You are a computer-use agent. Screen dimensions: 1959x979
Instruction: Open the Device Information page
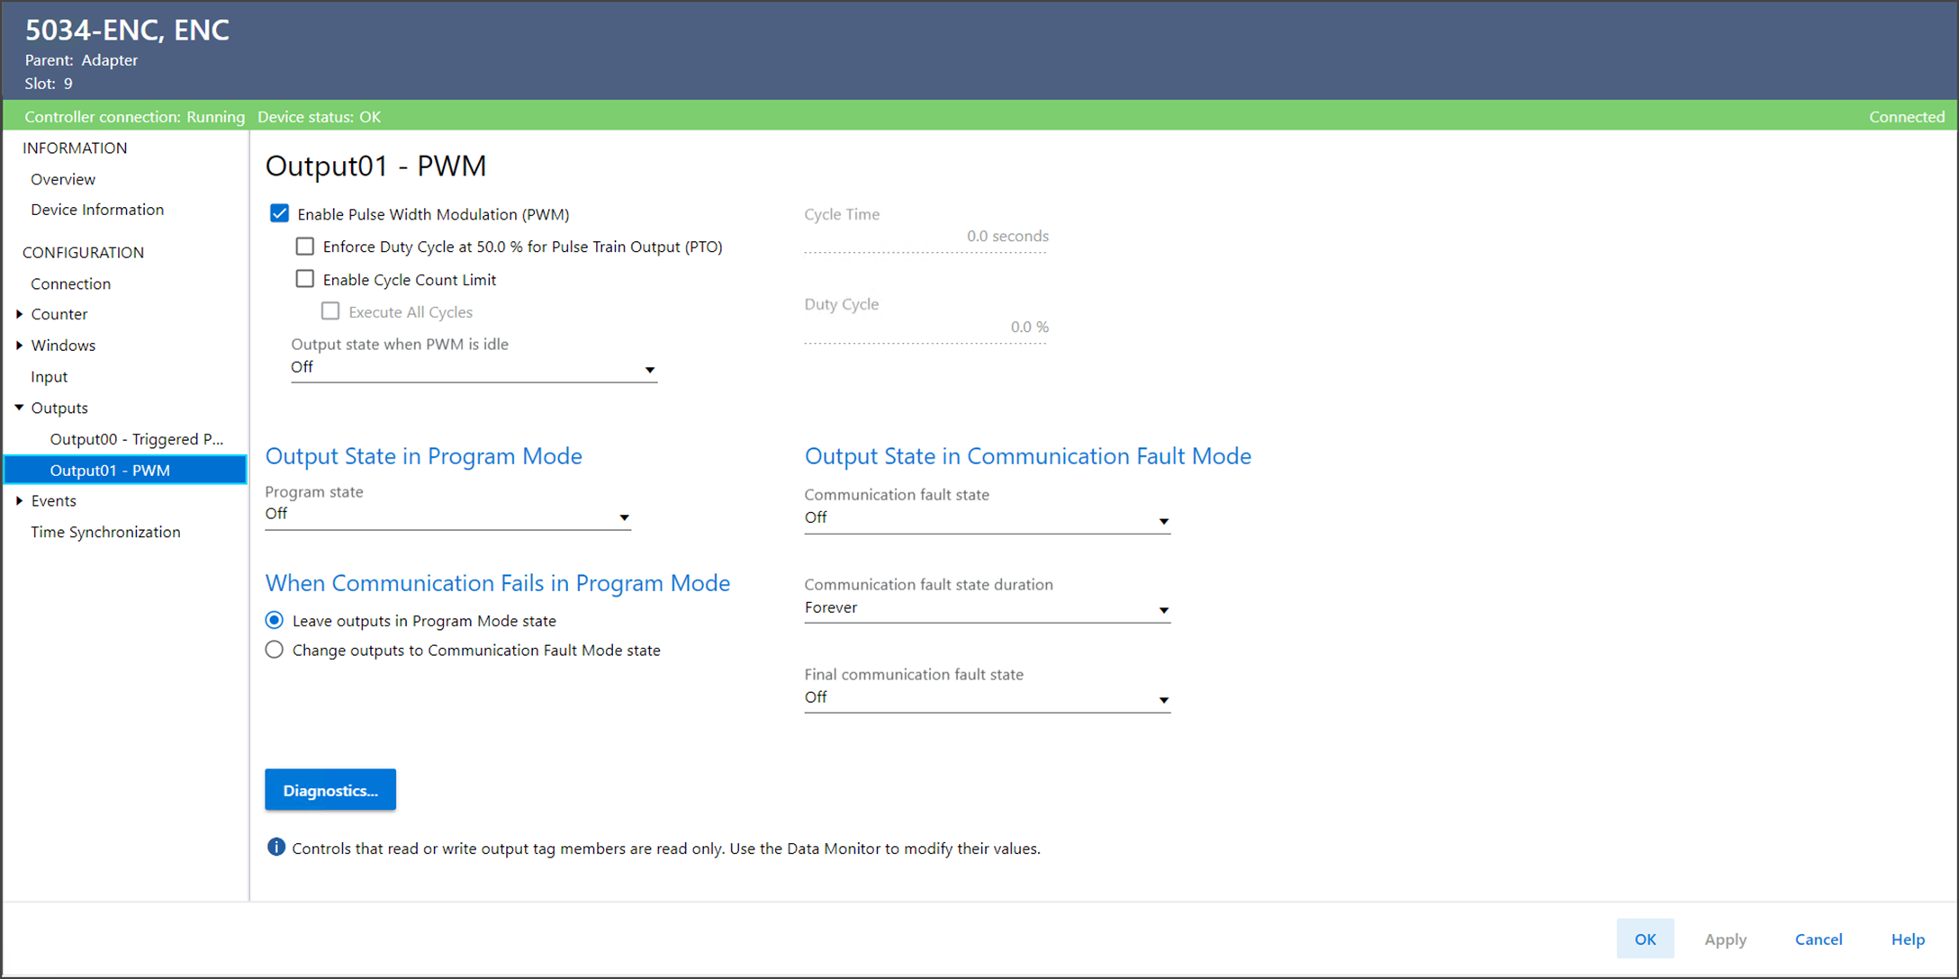[x=97, y=210]
